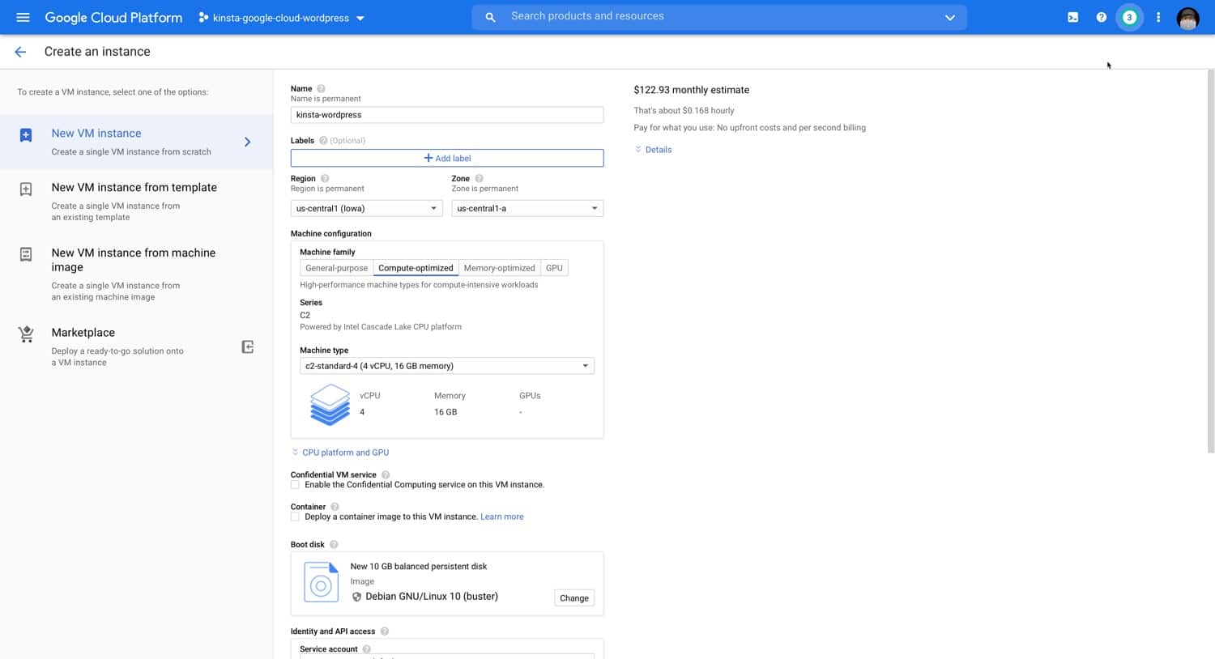Click the Change button for the boot disk
1215x659 pixels.
(x=573, y=597)
